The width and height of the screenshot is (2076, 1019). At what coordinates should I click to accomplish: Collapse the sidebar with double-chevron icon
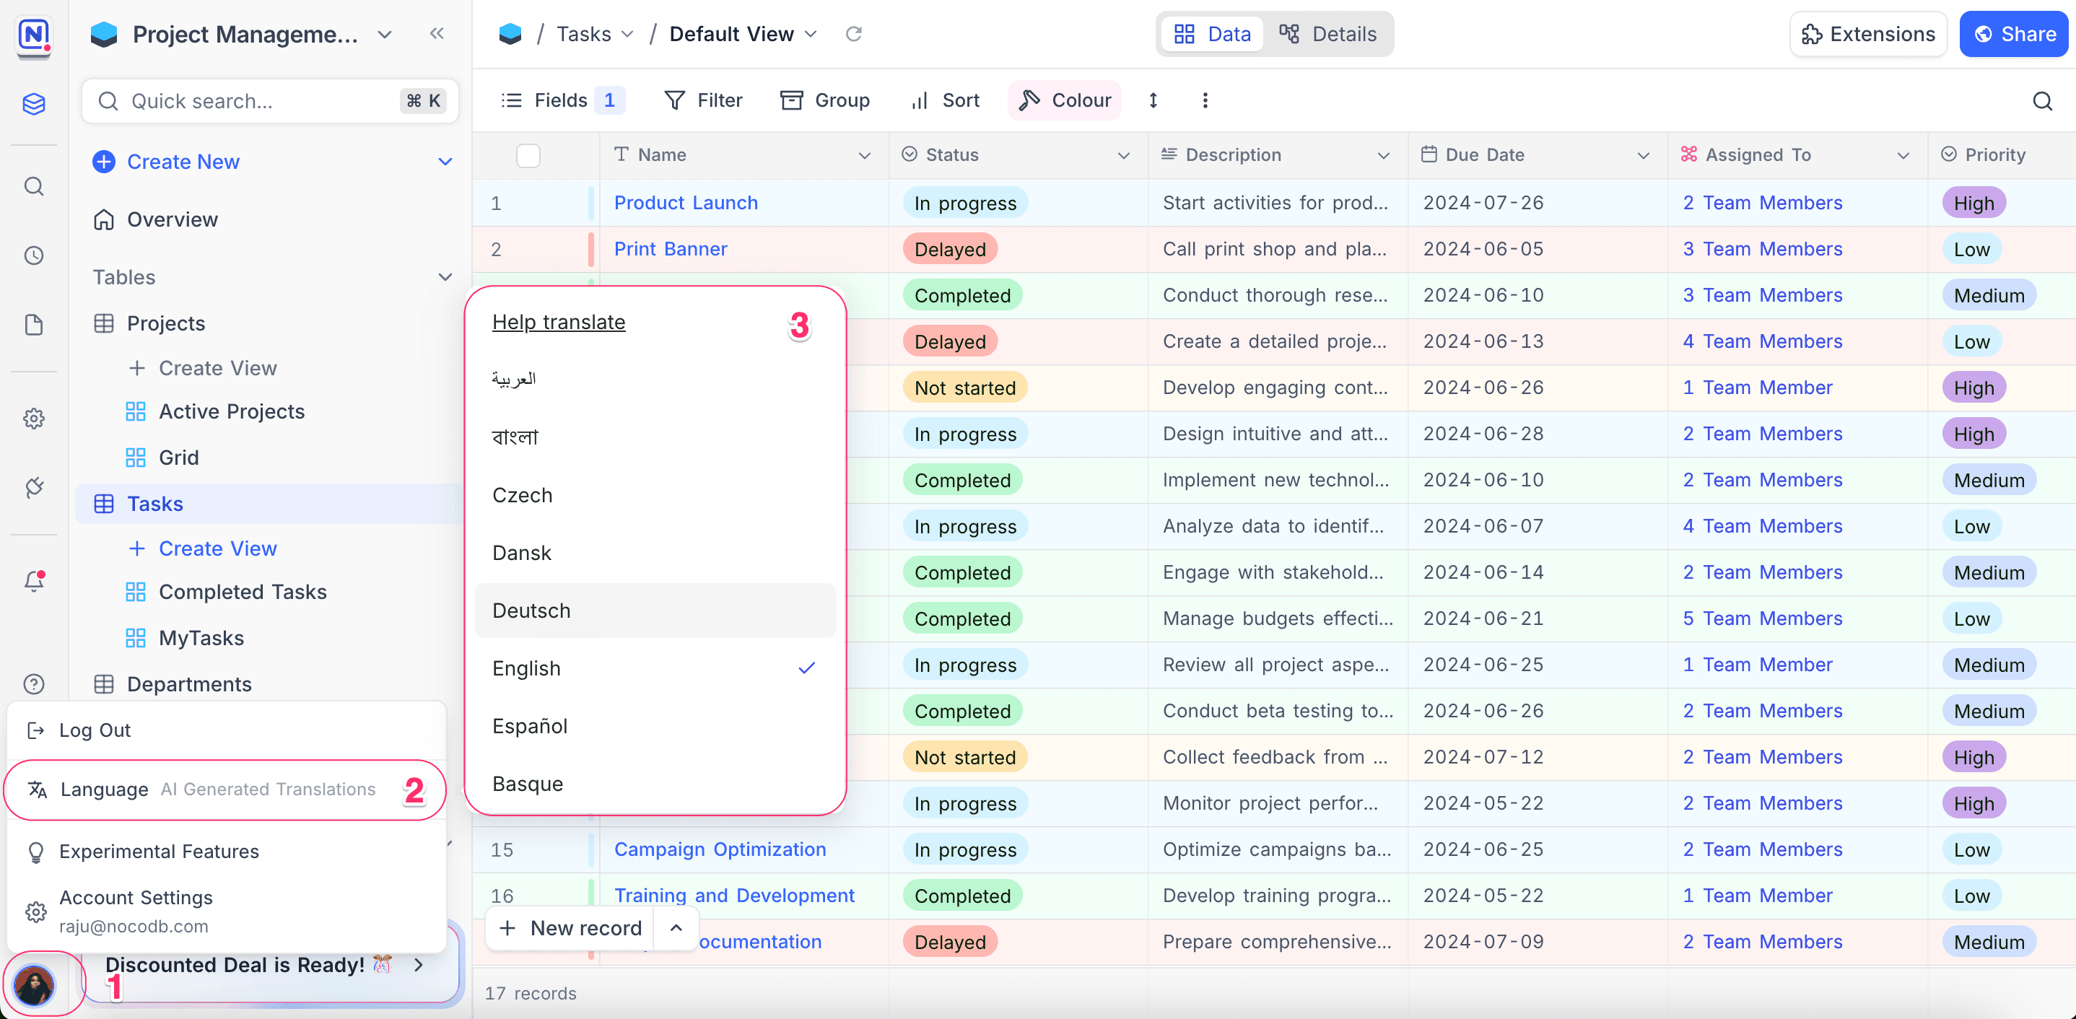(x=437, y=34)
